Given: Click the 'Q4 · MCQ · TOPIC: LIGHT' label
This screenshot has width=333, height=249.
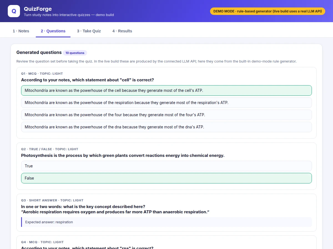Looking at the screenshot, I should (x=42, y=242).
